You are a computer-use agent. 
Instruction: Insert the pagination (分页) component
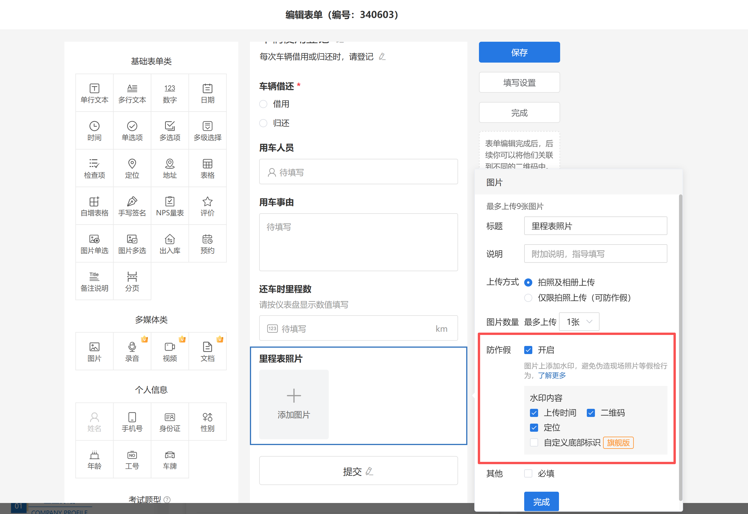click(x=132, y=281)
